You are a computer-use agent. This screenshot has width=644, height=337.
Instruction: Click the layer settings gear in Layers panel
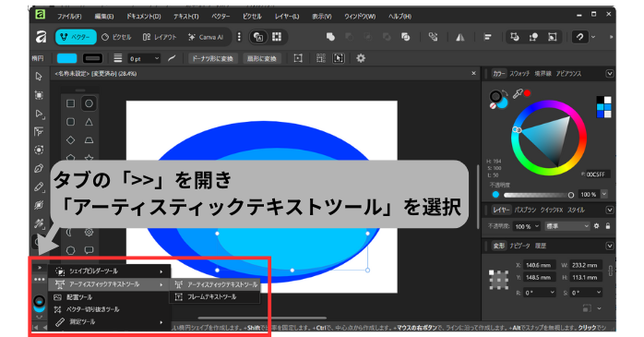point(596,226)
